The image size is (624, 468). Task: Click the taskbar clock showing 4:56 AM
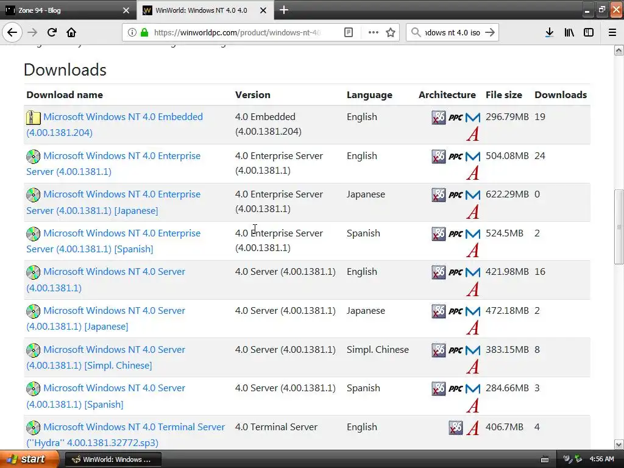click(x=601, y=459)
